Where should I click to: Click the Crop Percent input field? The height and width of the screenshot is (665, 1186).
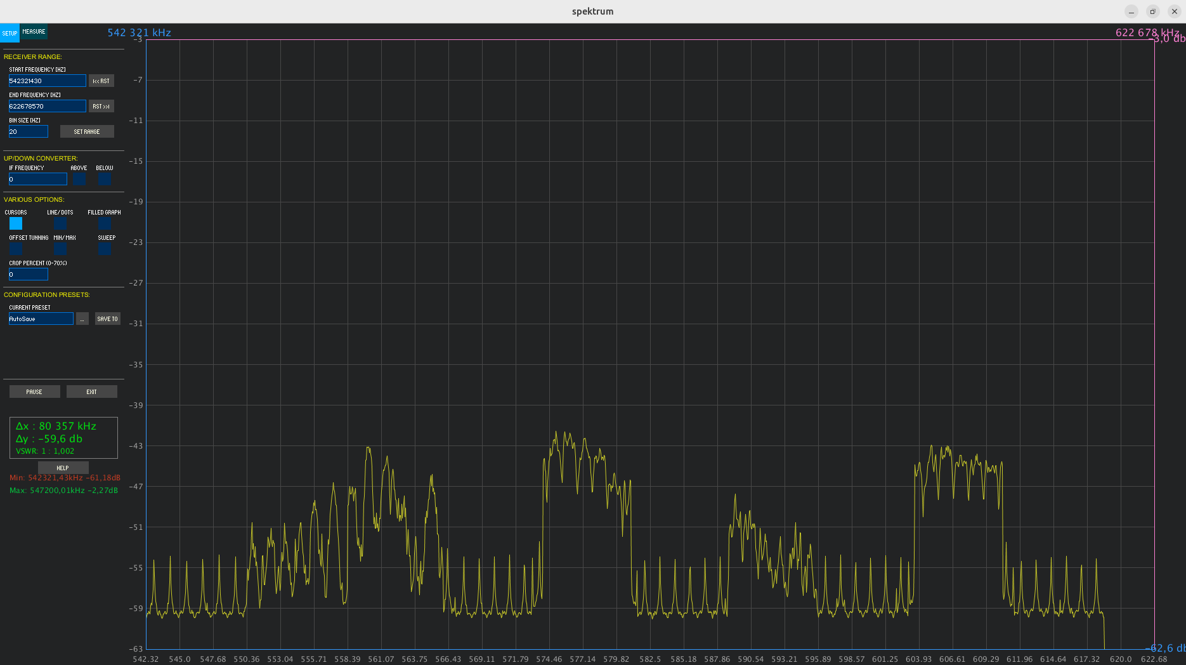(28, 274)
